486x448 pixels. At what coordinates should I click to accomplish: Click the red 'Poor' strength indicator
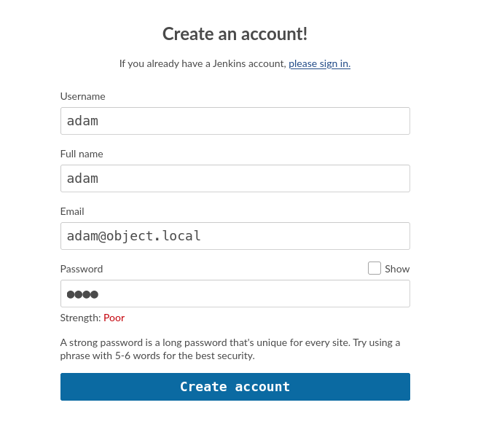[114, 318]
